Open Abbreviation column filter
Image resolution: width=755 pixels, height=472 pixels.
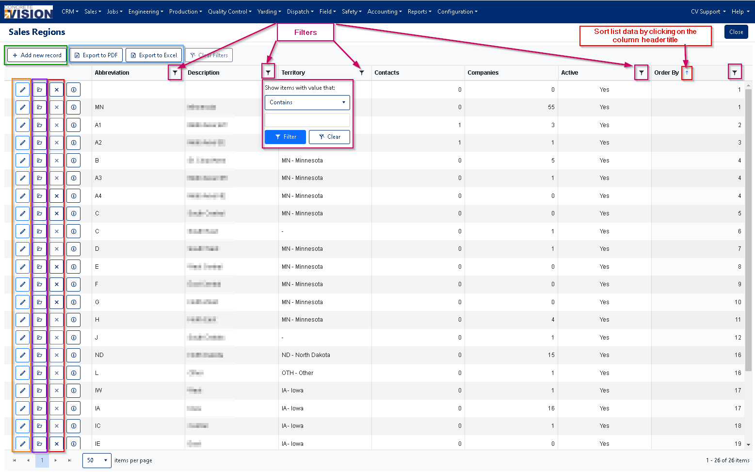[175, 73]
